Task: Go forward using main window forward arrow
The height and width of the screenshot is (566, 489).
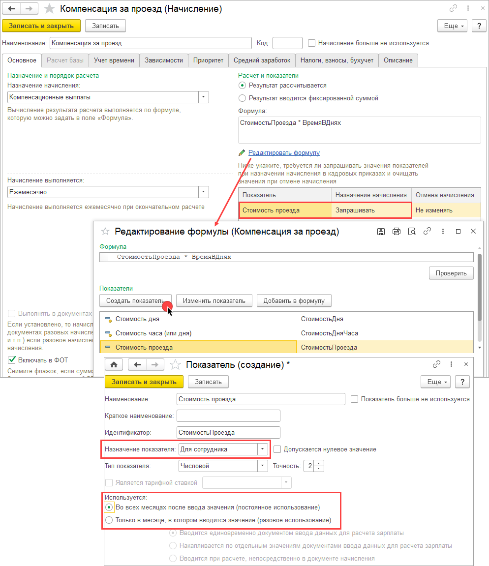Action: tap(29, 9)
